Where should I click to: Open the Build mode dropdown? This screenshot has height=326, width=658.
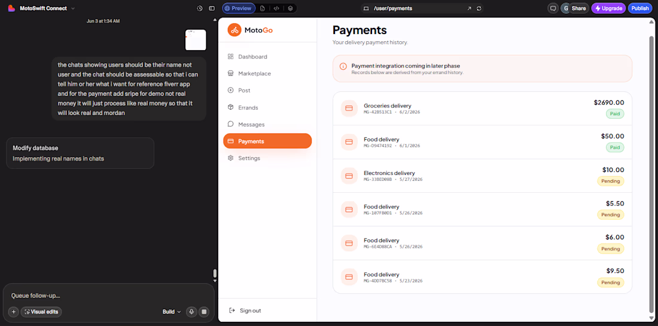[172, 312]
